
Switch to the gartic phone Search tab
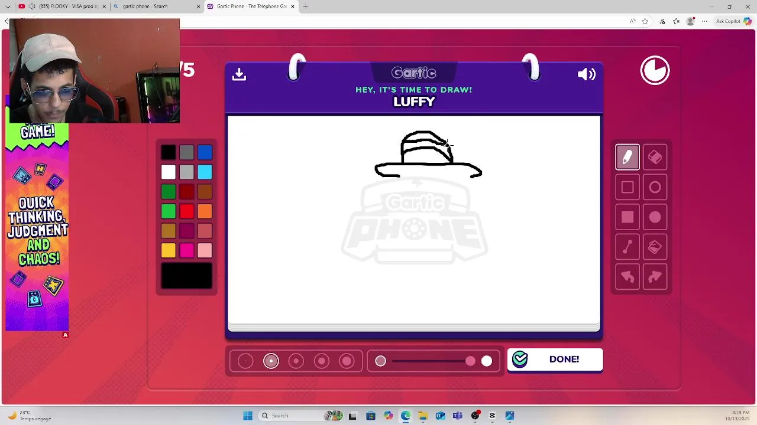156,6
